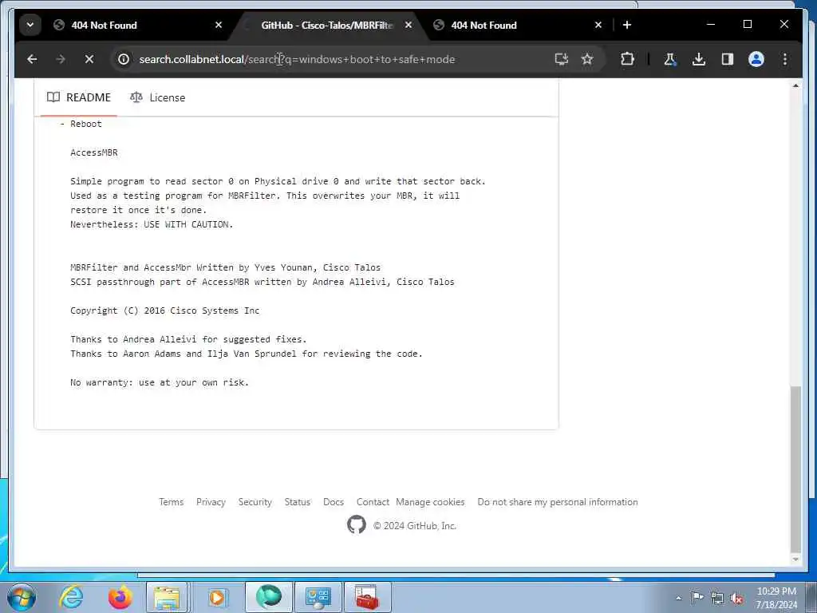817x613 pixels.
Task: Toggle the side panel icon
Action: click(728, 59)
